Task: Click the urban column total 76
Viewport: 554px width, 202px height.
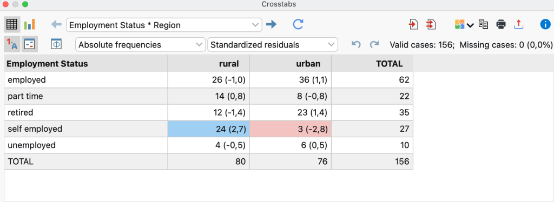Action: [x=291, y=161]
